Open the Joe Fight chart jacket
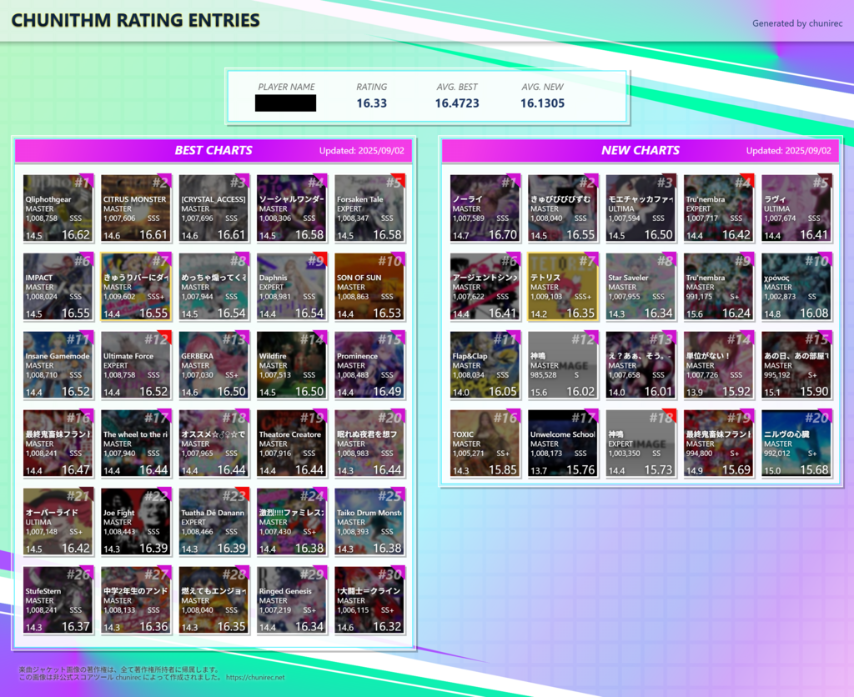854x697 pixels. pyautogui.click(x=136, y=521)
